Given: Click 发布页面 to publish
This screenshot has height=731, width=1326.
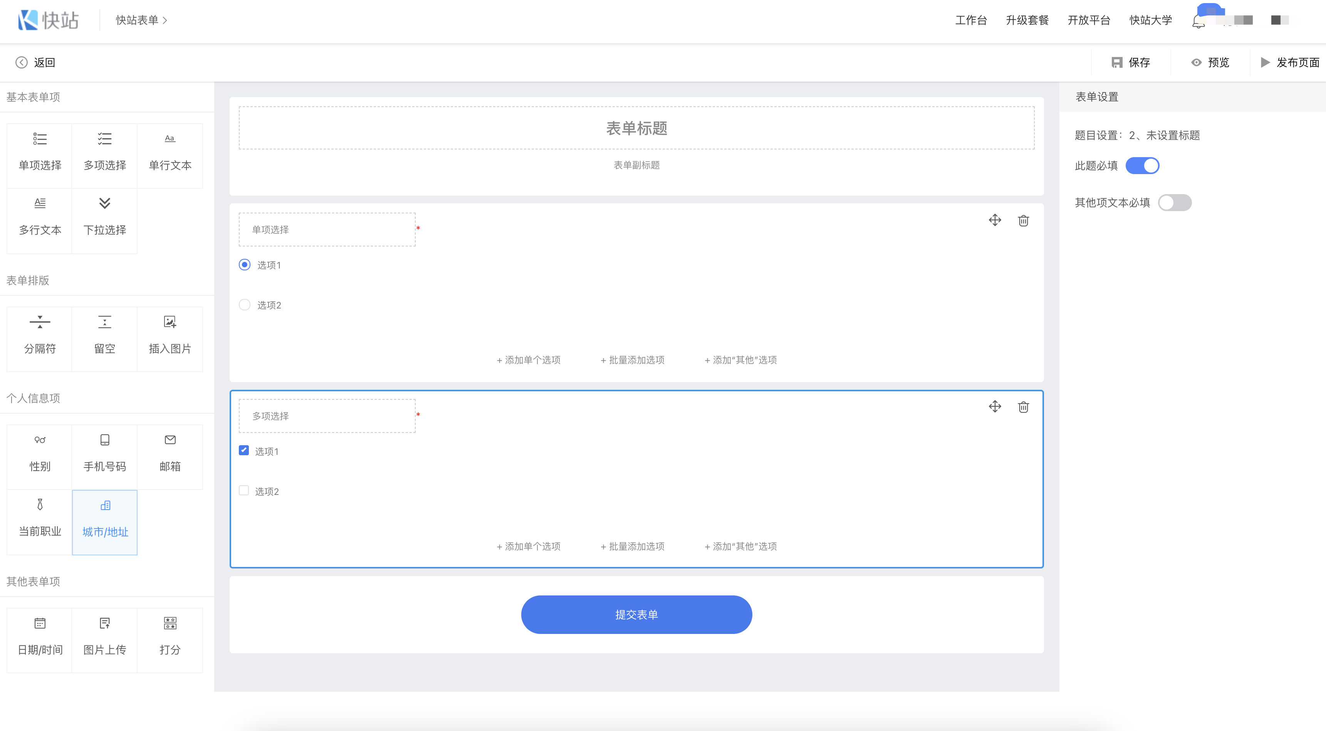Looking at the screenshot, I should pos(1290,62).
